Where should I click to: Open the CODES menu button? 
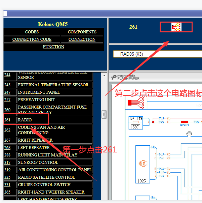click(32, 32)
